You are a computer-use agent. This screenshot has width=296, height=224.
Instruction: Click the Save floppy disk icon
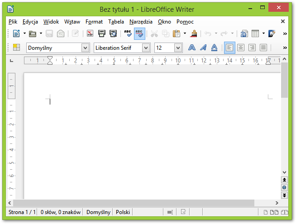pos(49,34)
